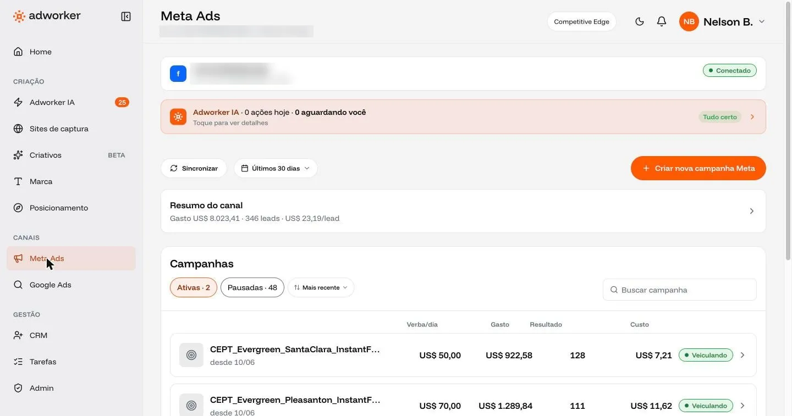Open CEPT_Evergreen_SantaClara campaign name
This screenshot has height=416, width=792.
click(x=295, y=350)
